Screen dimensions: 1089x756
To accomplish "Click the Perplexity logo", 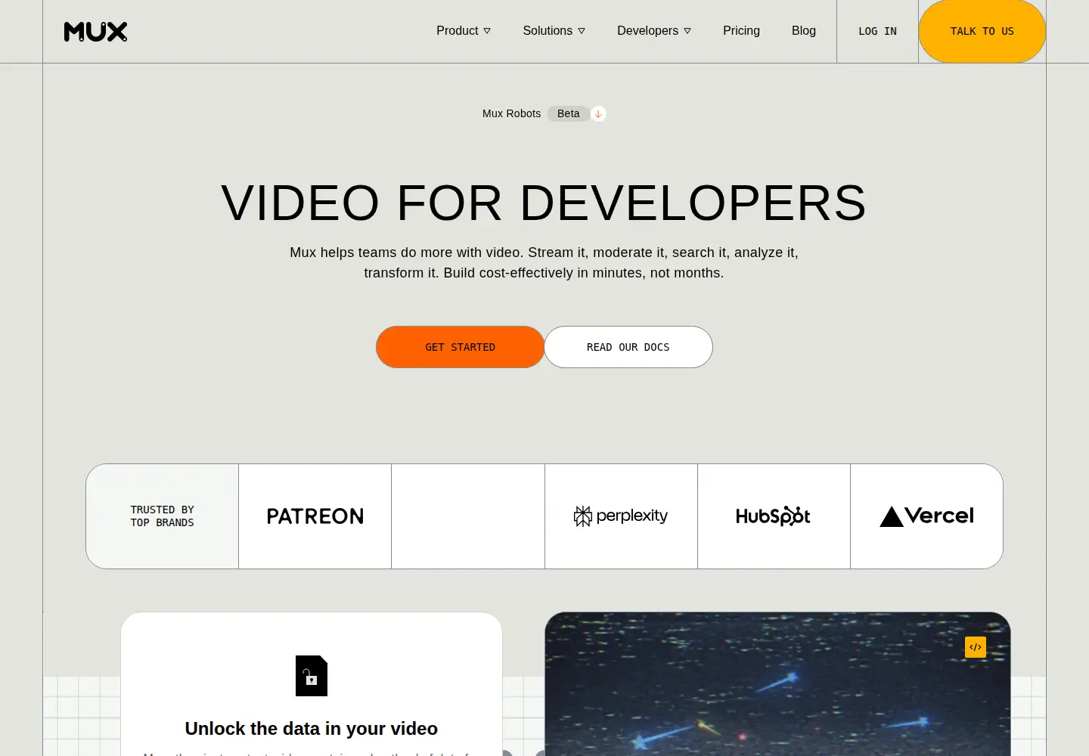I will pos(621,516).
